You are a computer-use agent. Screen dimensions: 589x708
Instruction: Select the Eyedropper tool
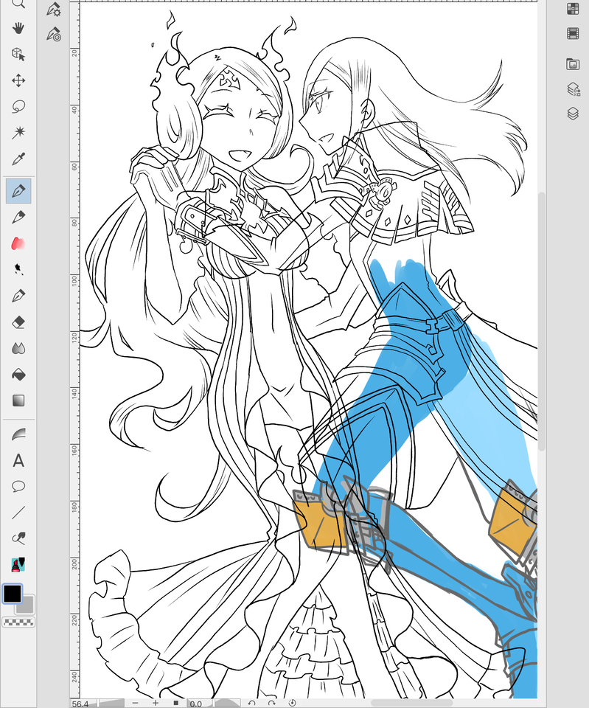click(18, 159)
